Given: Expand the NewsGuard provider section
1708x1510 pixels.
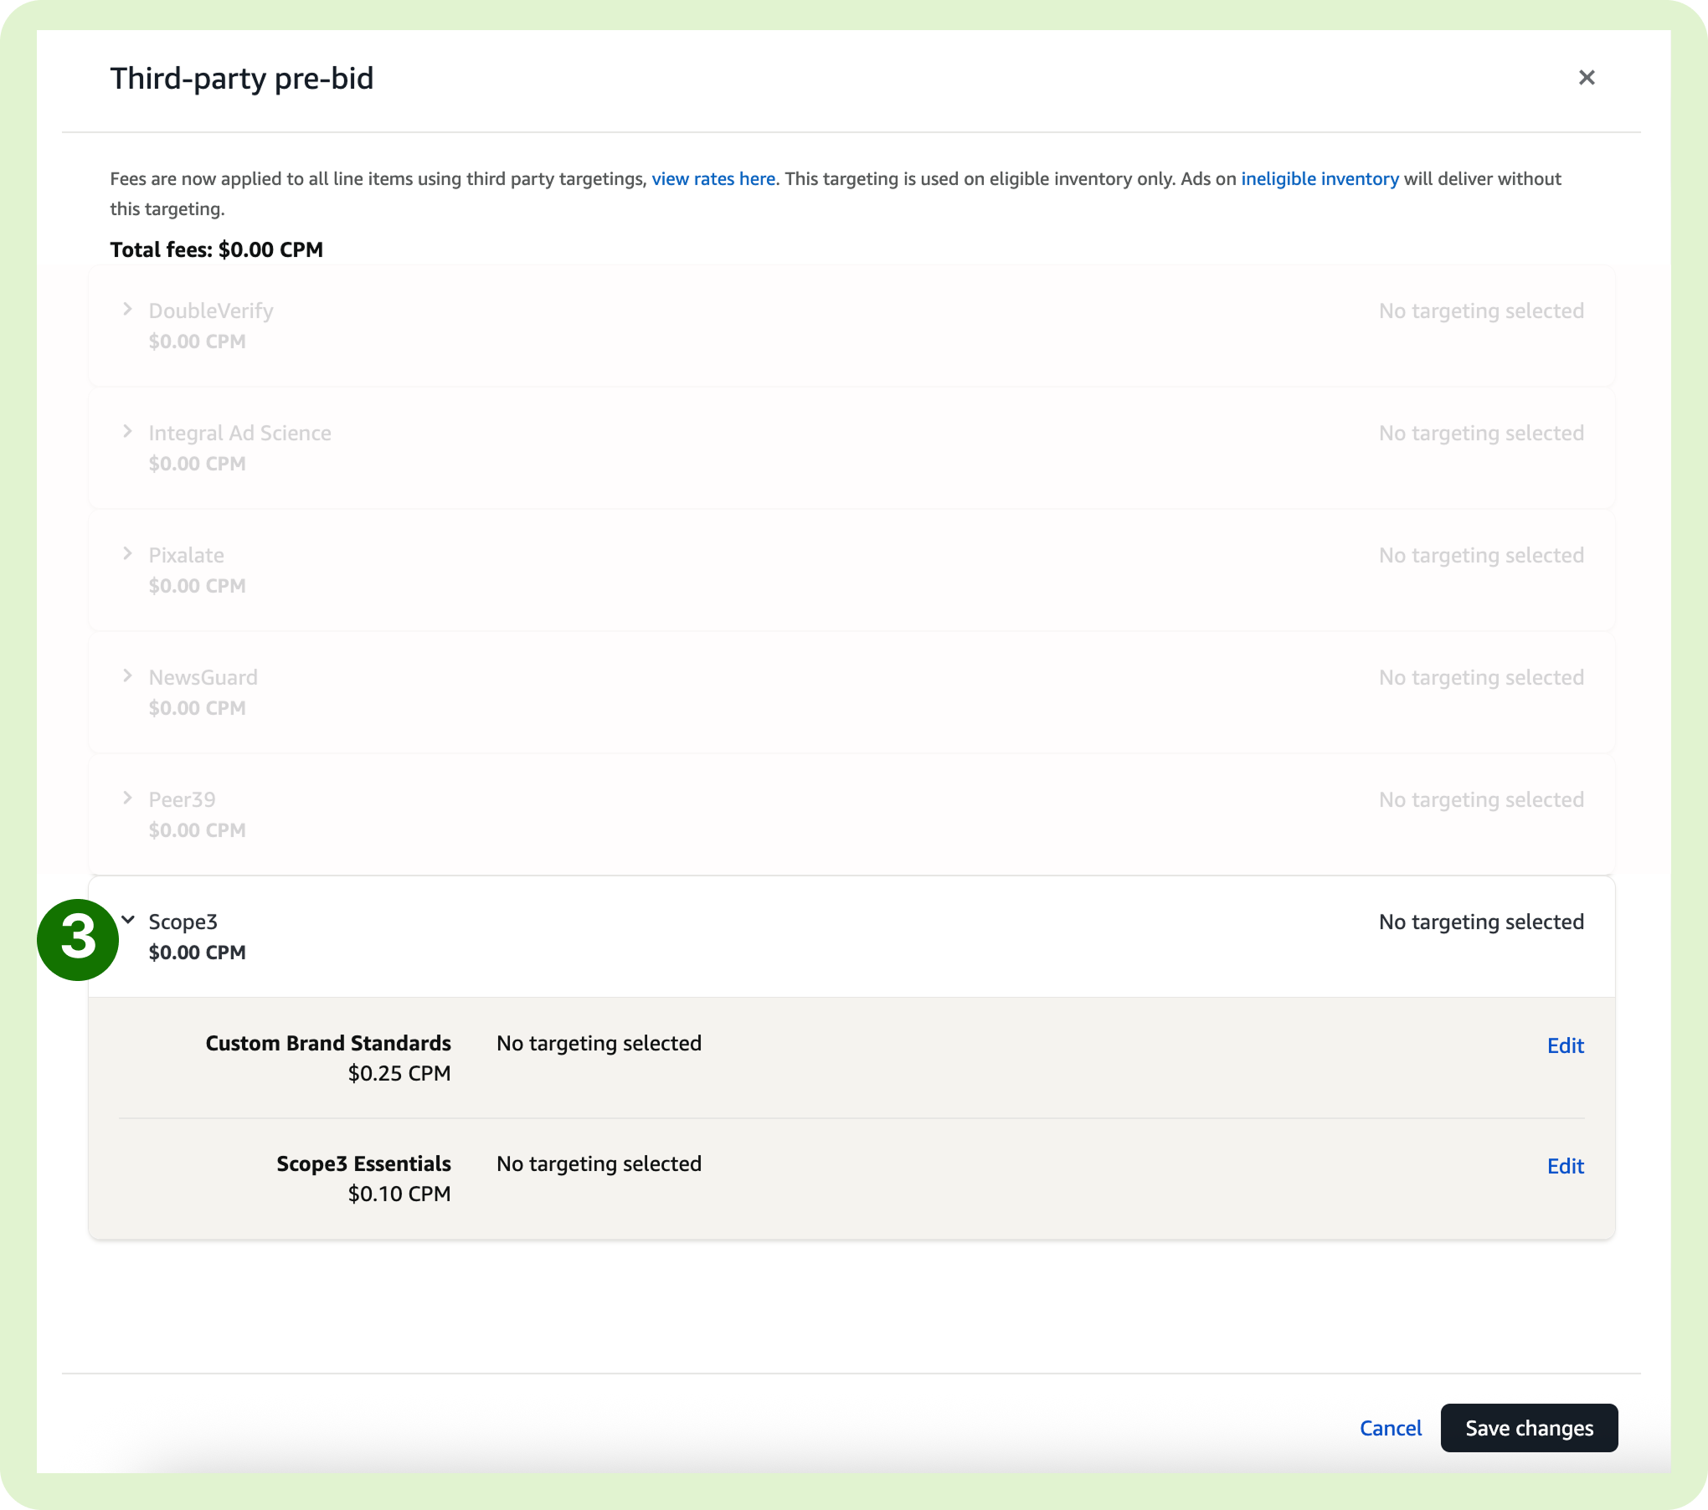Looking at the screenshot, I should click(x=127, y=676).
